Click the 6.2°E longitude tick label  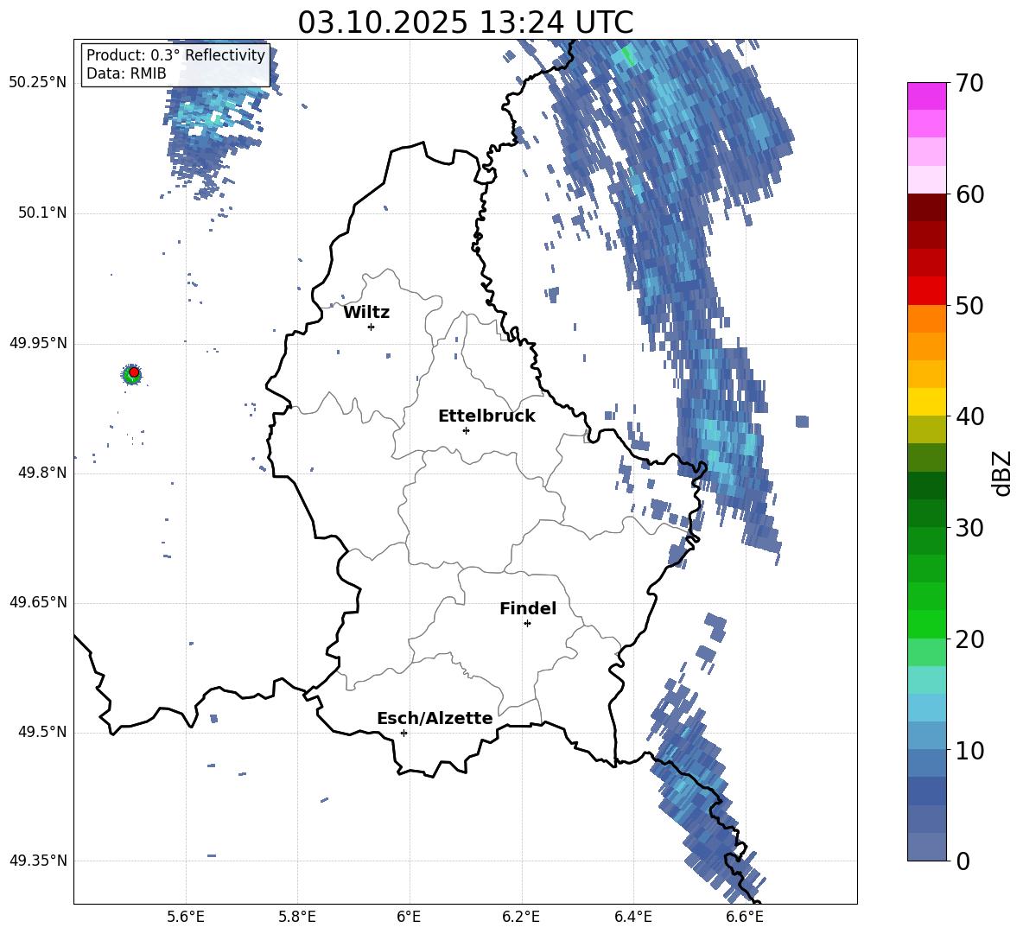coord(521,917)
